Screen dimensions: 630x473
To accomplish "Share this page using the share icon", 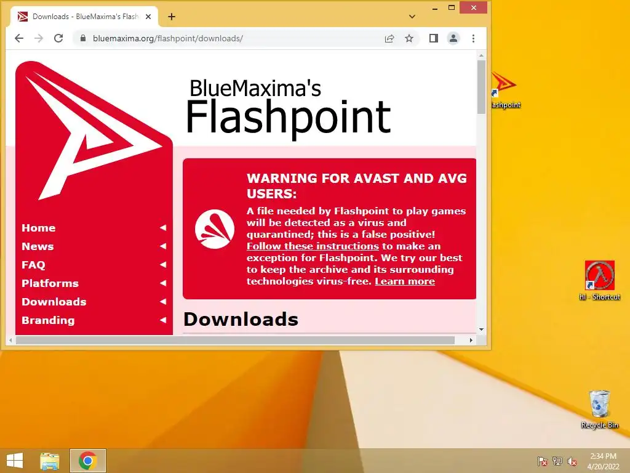I will tap(389, 38).
